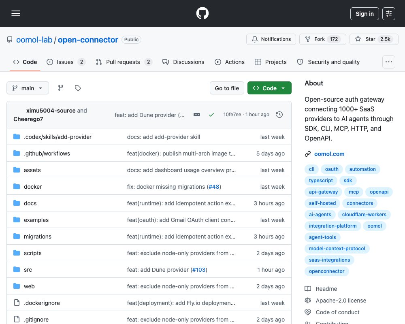This screenshot has height=324, width=405.
Task: Click the examples folder icon
Action: pos(17,220)
